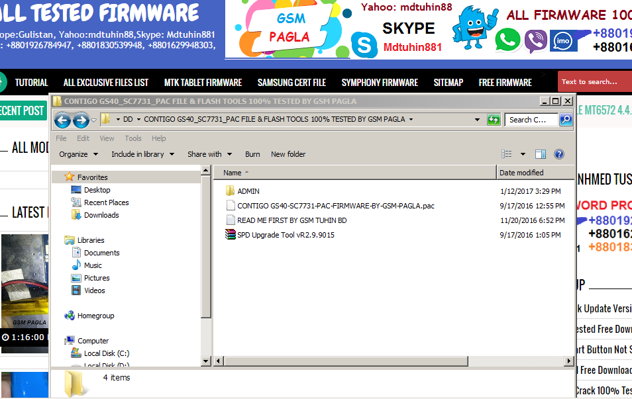Select Libraries in navigation pane
The height and width of the screenshot is (399, 632).
coord(91,240)
